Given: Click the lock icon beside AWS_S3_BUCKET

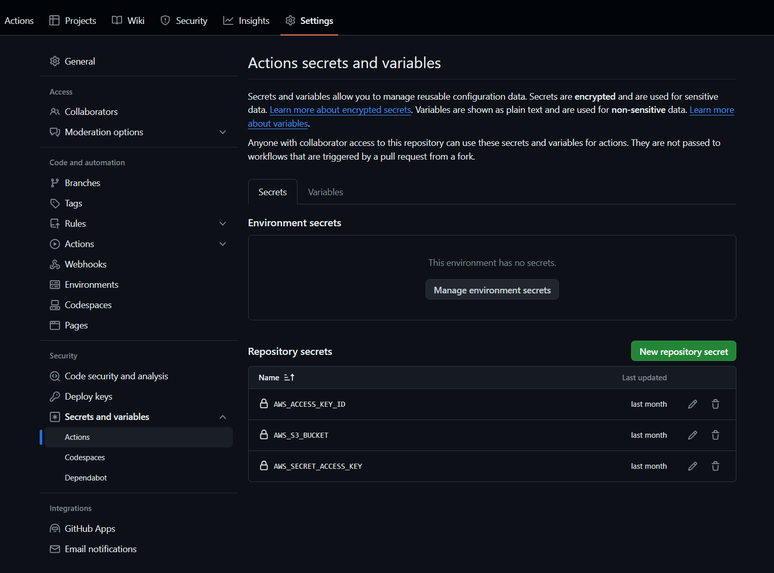Looking at the screenshot, I should click(264, 435).
